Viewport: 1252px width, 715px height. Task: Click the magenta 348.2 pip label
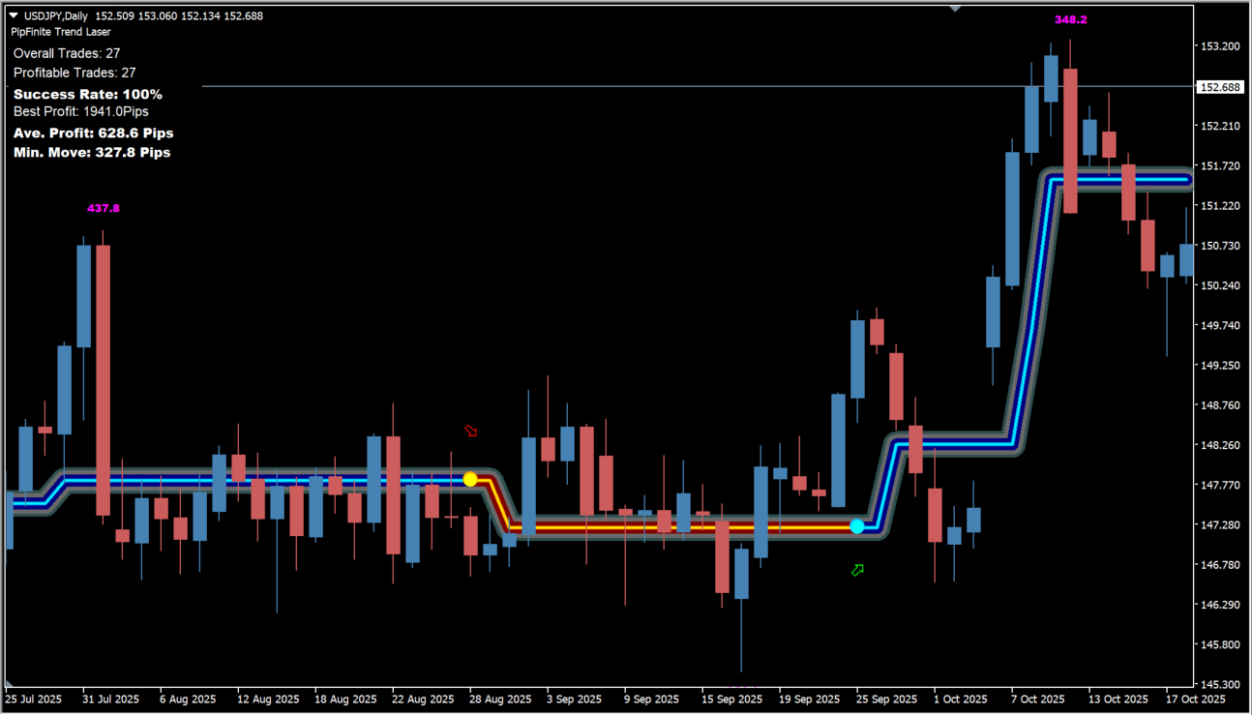pyautogui.click(x=1070, y=19)
